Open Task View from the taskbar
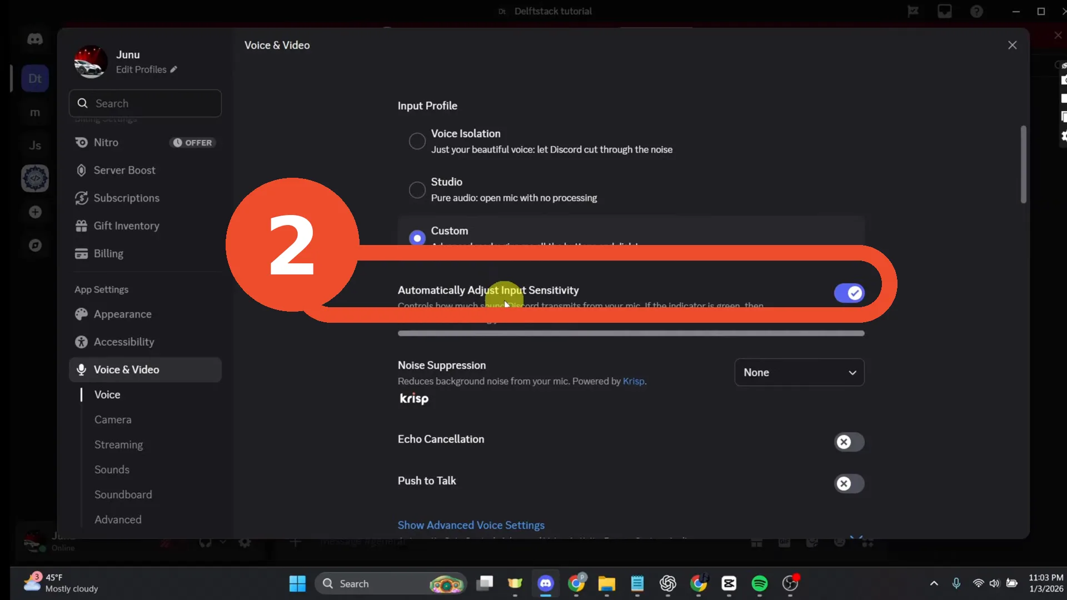 485,583
